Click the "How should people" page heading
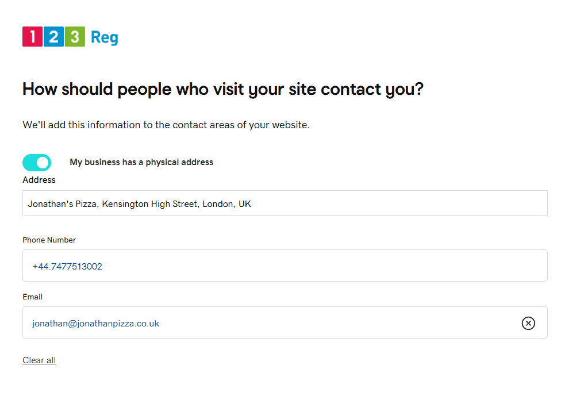Screen dimensions: 561x396 [x=222, y=90]
